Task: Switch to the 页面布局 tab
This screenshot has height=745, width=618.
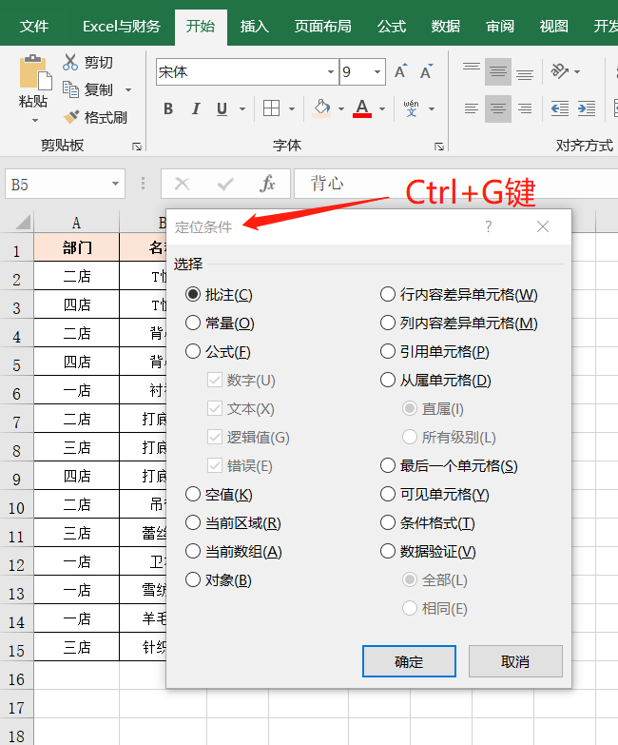Action: (x=322, y=26)
